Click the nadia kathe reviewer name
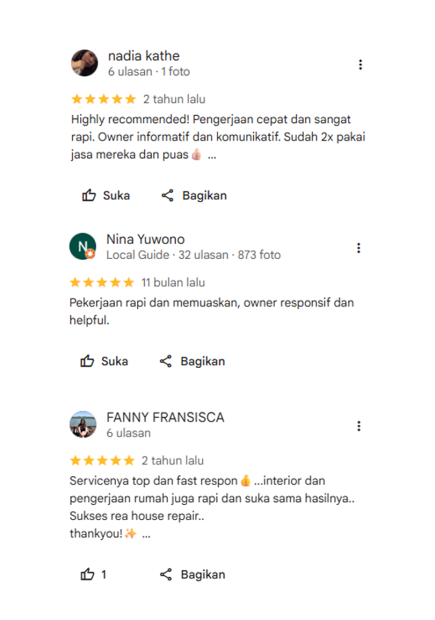 144,56
